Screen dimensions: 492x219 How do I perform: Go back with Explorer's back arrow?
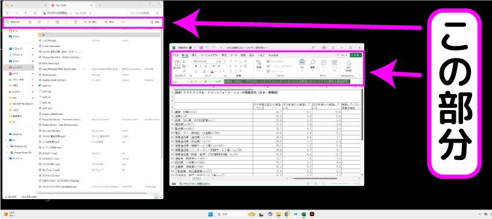click(7, 13)
